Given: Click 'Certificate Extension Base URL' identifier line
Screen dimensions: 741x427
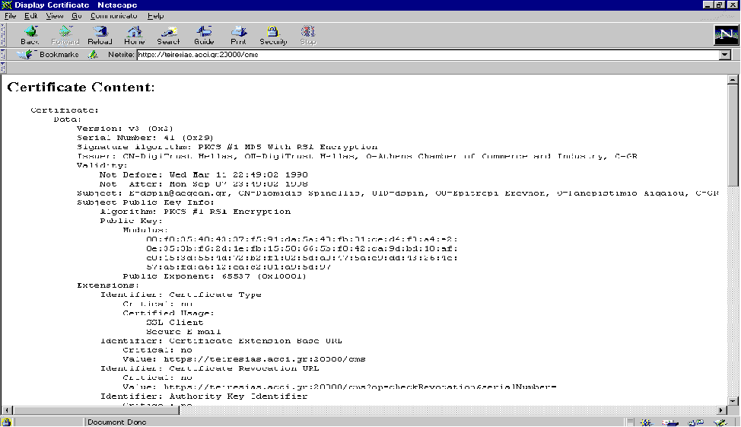Looking at the screenshot, I should pyautogui.click(x=221, y=341).
